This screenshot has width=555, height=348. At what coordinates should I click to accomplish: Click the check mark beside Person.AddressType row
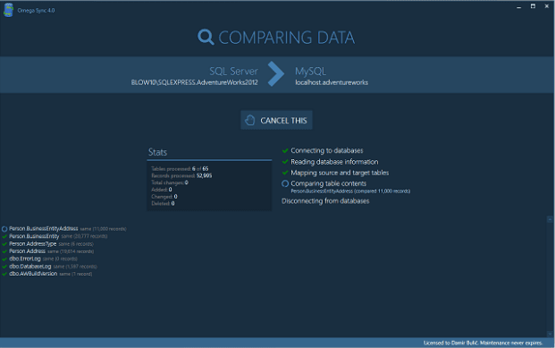pos(4,244)
